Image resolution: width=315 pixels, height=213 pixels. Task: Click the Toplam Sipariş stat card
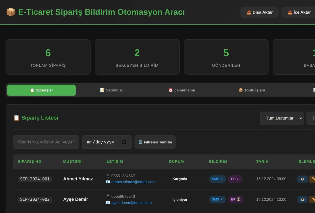tap(48, 57)
